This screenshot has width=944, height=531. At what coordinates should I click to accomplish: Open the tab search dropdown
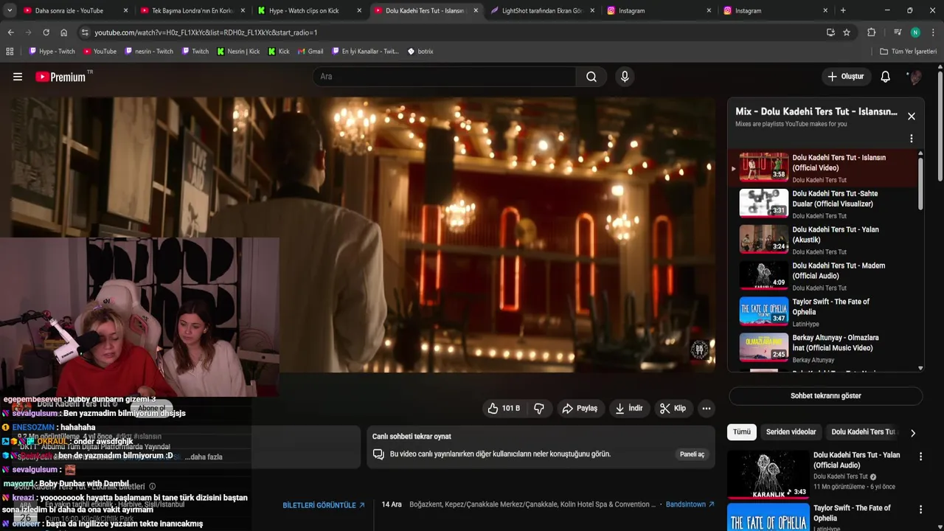(x=10, y=10)
